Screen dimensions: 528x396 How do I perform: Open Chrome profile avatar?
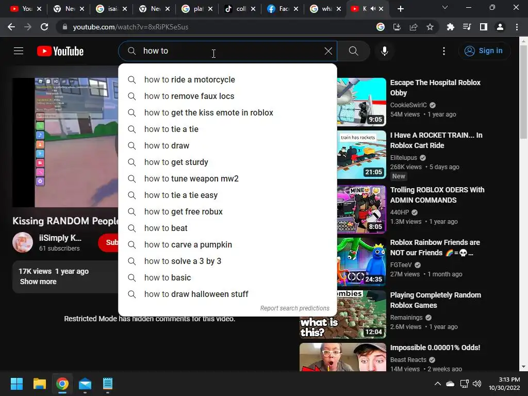[500, 27]
